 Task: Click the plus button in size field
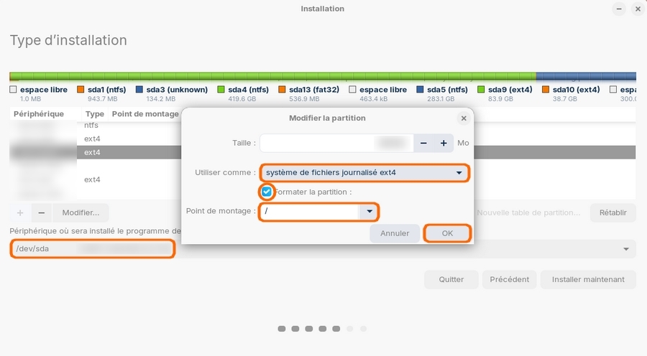444,143
